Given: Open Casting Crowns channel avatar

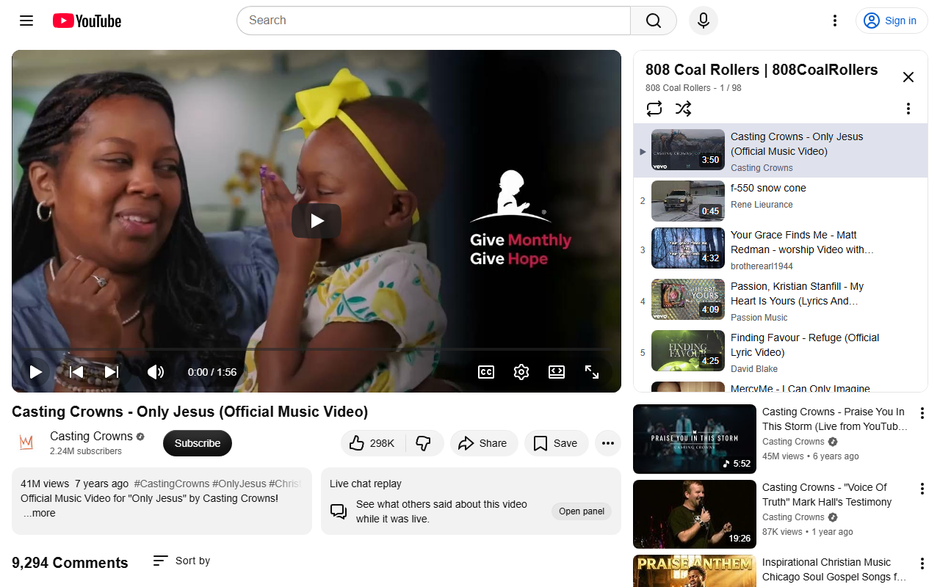Looking at the screenshot, I should point(26,442).
